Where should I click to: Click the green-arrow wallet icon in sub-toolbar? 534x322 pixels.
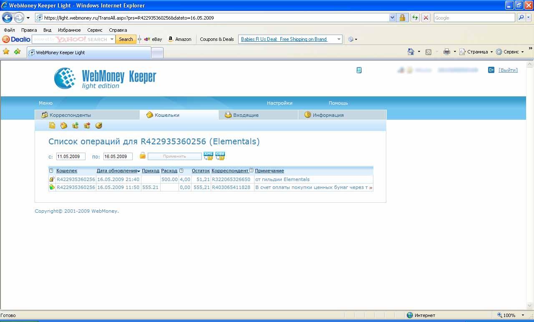click(x=76, y=126)
